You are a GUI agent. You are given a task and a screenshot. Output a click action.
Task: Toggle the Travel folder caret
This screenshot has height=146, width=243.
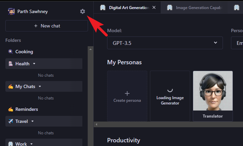[32, 121]
